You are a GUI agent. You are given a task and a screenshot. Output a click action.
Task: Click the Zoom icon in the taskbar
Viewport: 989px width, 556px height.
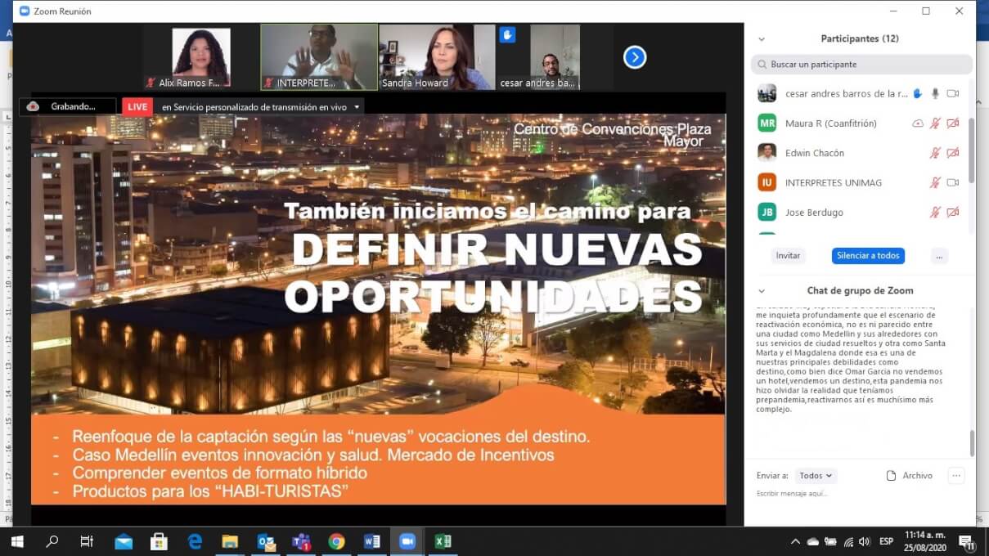click(x=407, y=541)
